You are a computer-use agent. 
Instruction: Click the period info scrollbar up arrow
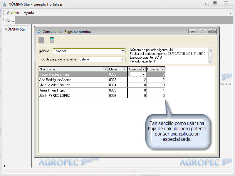pyautogui.click(x=211, y=50)
